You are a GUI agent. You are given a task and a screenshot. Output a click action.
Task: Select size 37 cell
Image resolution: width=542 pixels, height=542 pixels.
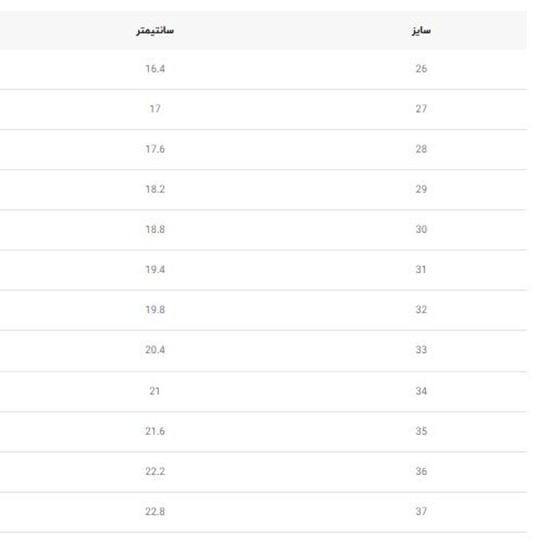[x=421, y=512]
